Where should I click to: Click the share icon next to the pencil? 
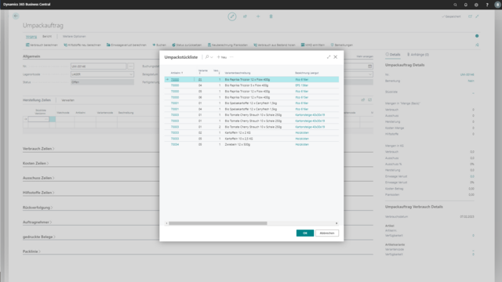pyautogui.click(x=245, y=16)
